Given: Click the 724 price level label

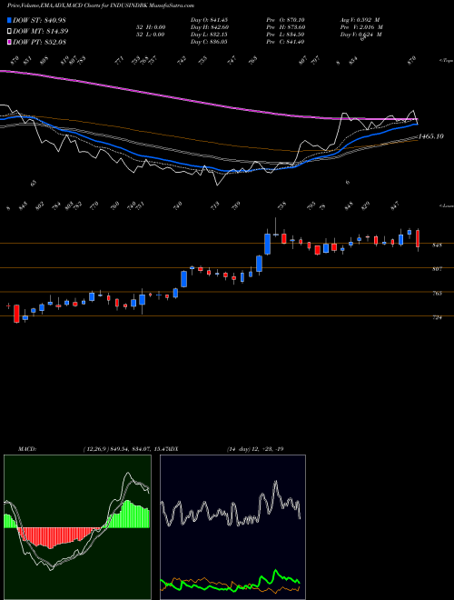Looking at the screenshot, I should point(437,317).
